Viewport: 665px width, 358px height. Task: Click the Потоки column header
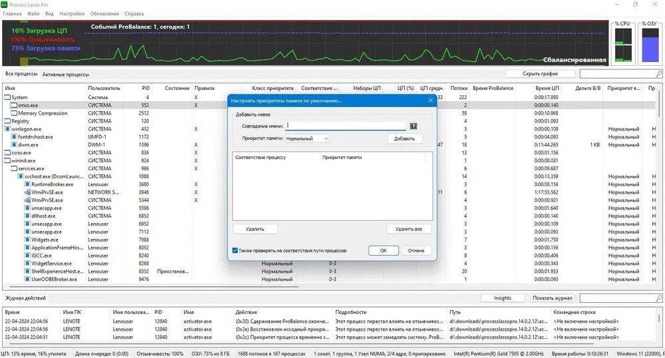click(458, 89)
